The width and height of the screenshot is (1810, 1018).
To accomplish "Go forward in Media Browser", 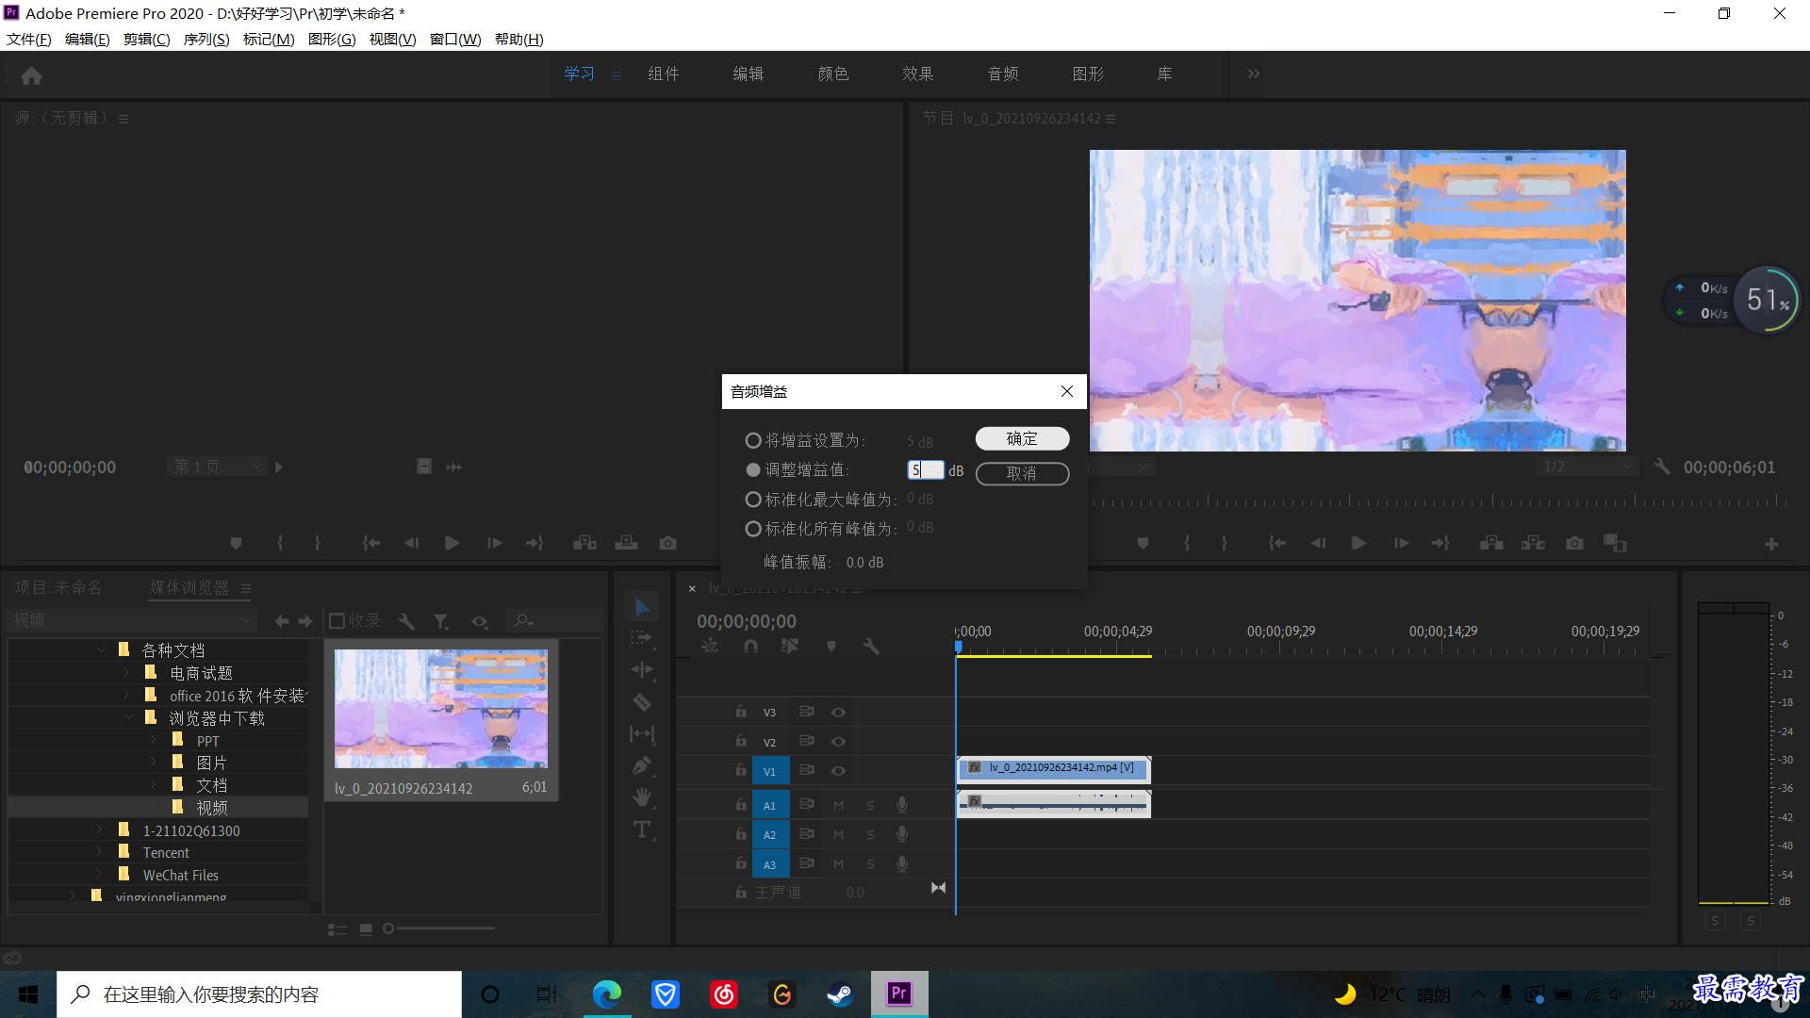I will click(x=304, y=621).
